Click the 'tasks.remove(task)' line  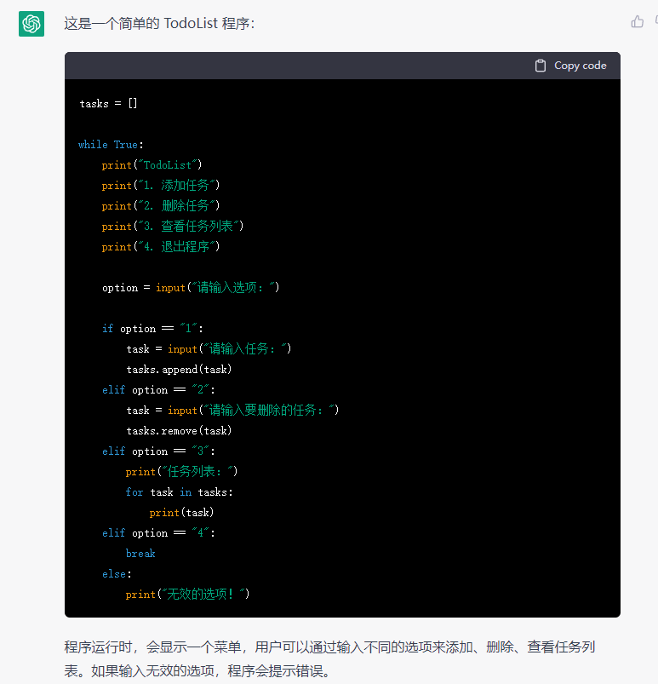tap(179, 431)
